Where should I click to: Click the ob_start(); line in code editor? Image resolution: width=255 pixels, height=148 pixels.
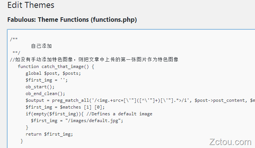[40, 87]
